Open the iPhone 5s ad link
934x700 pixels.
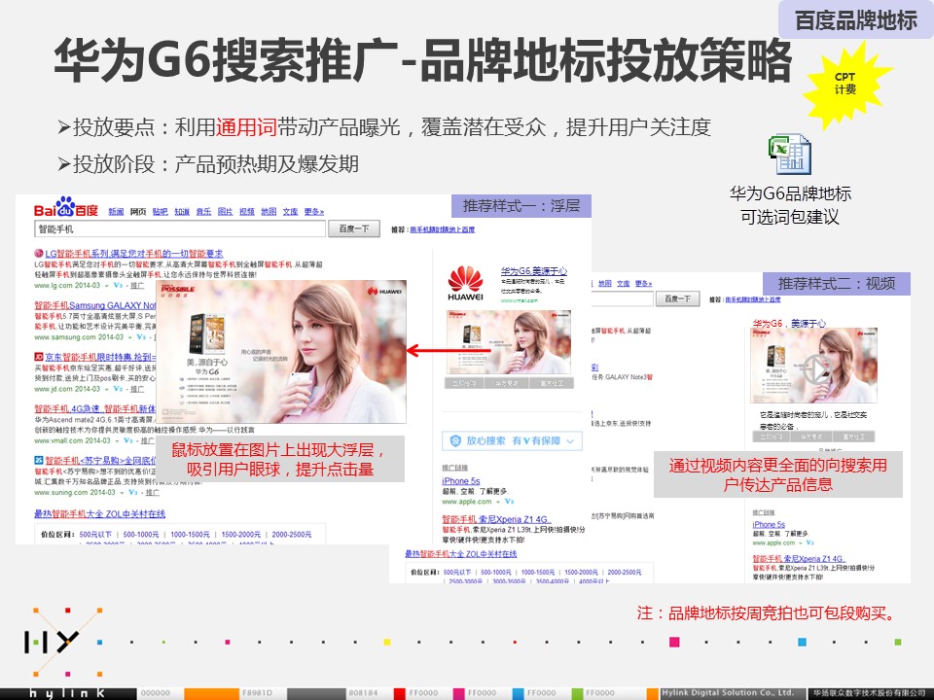point(461,481)
